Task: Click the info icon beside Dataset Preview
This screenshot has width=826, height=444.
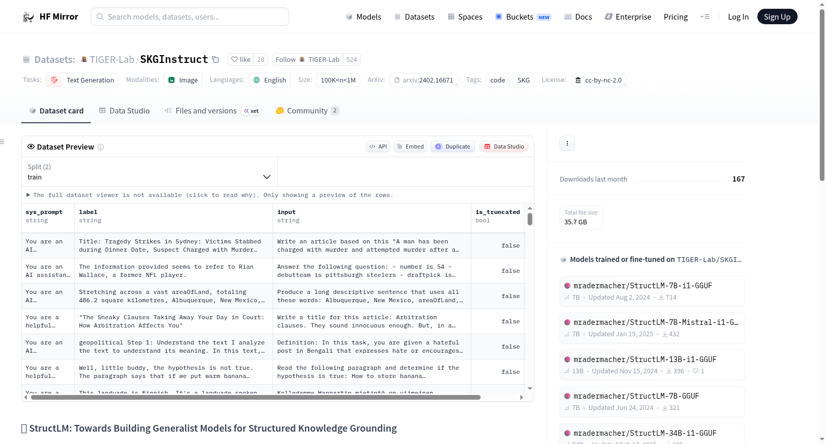Action: (x=101, y=147)
